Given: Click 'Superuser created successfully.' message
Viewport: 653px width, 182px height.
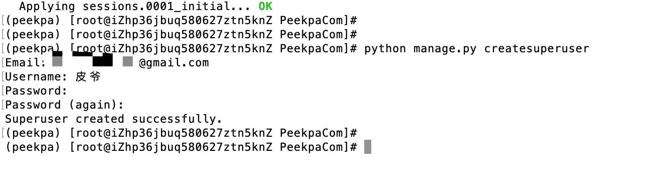Looking at the screenshot, I should click(x=114, y=119).
